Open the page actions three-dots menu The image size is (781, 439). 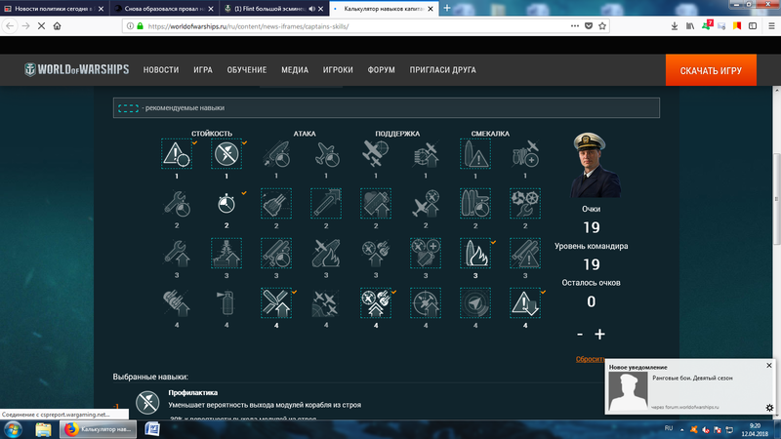pos(575,26)
